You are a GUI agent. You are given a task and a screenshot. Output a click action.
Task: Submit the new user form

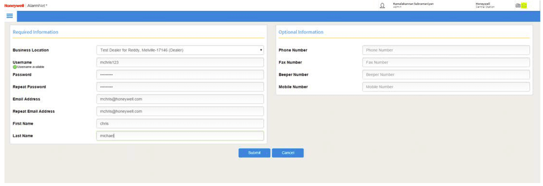(254, 153)
